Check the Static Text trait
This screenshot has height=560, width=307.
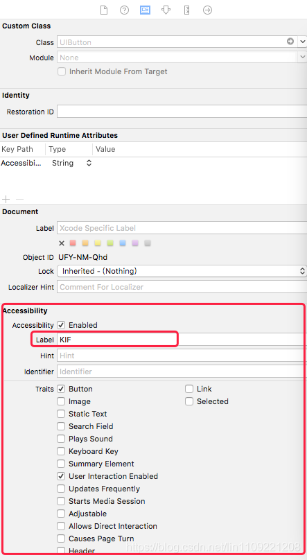62,414
